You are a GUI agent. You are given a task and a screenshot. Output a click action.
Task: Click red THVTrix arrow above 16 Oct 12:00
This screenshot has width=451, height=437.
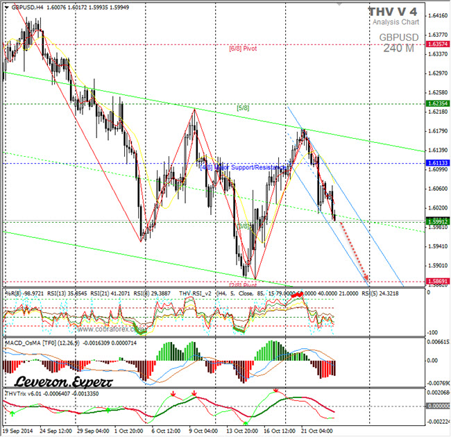[276, 391]
